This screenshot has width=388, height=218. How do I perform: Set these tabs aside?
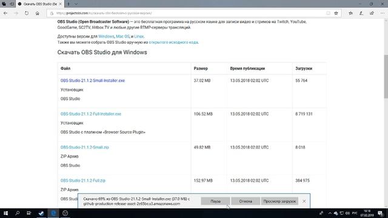tap(12, 4)
